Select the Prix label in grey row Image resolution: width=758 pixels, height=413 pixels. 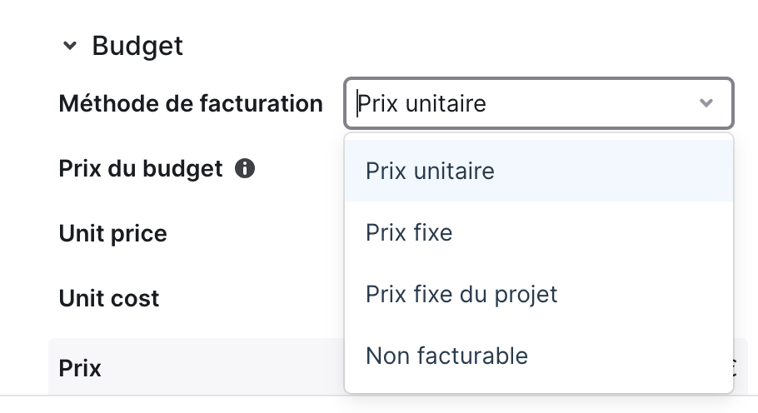pyautogui.click(x=80, y=369)
